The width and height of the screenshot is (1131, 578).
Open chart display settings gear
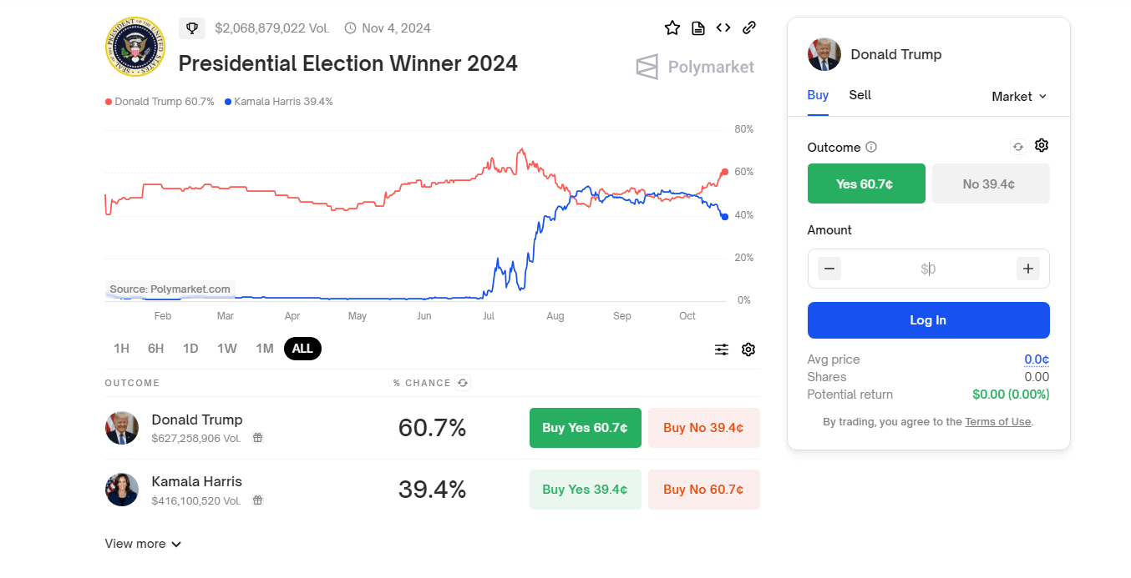(748, 349)
